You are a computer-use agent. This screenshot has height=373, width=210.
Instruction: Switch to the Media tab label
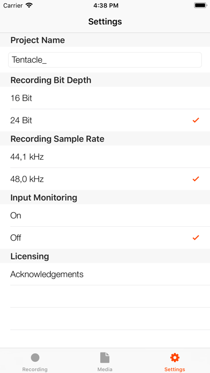(x=105, y=369)
